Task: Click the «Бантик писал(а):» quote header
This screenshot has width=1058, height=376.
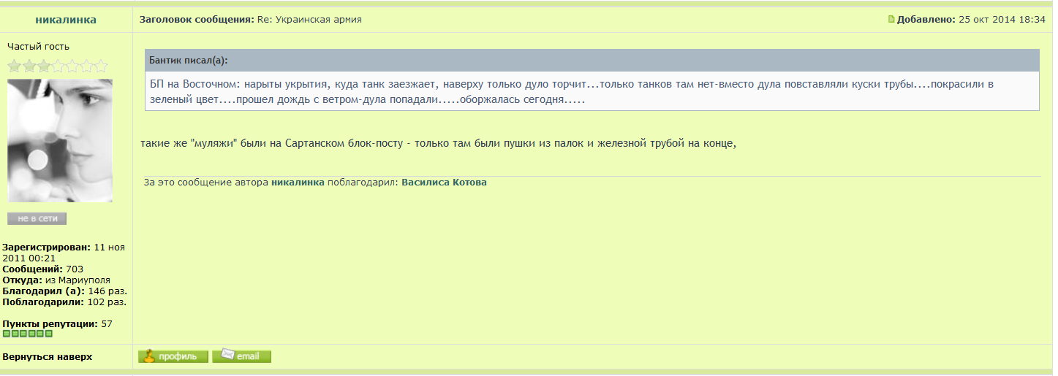Action: 592,61
